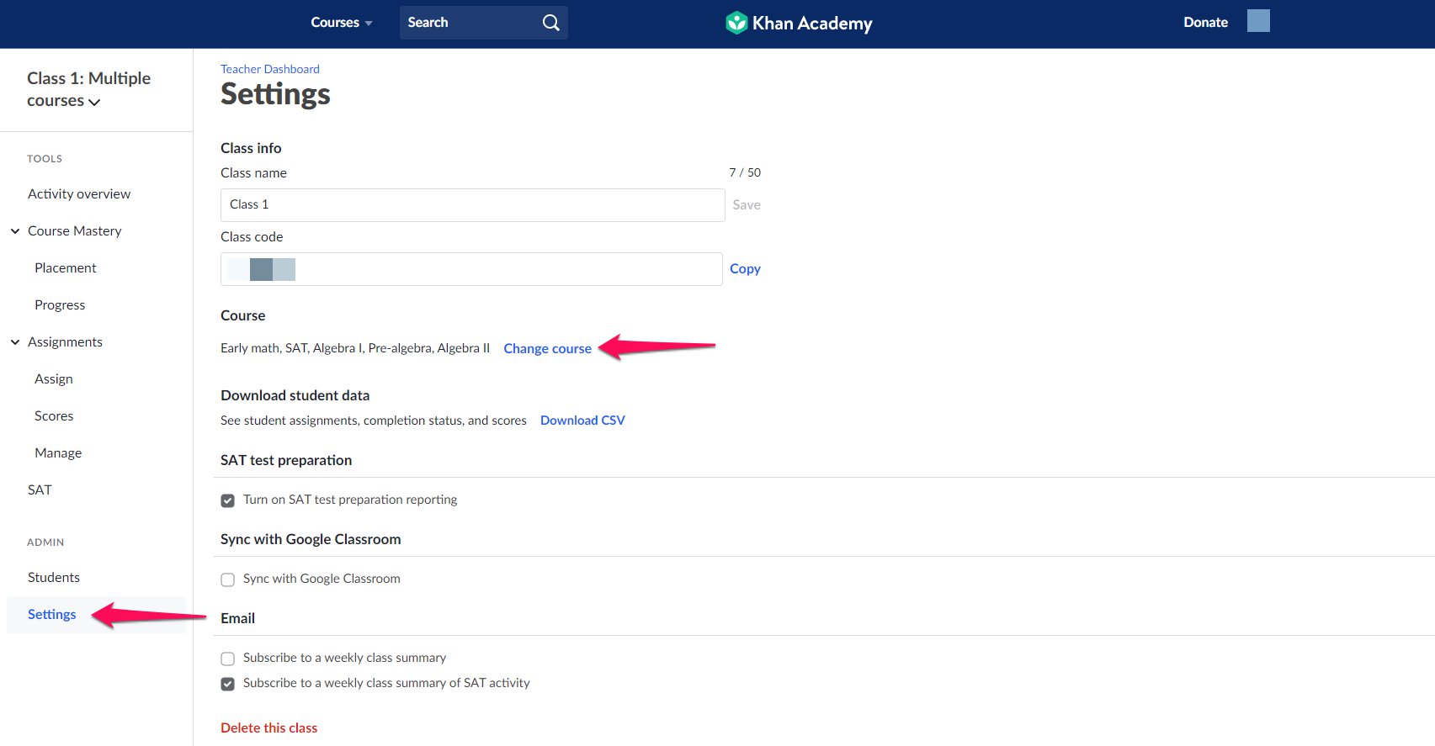Click the Change course link
The width and height of the screenshot is (1435, 746).
pyautogui.click(x=547, y=349)
